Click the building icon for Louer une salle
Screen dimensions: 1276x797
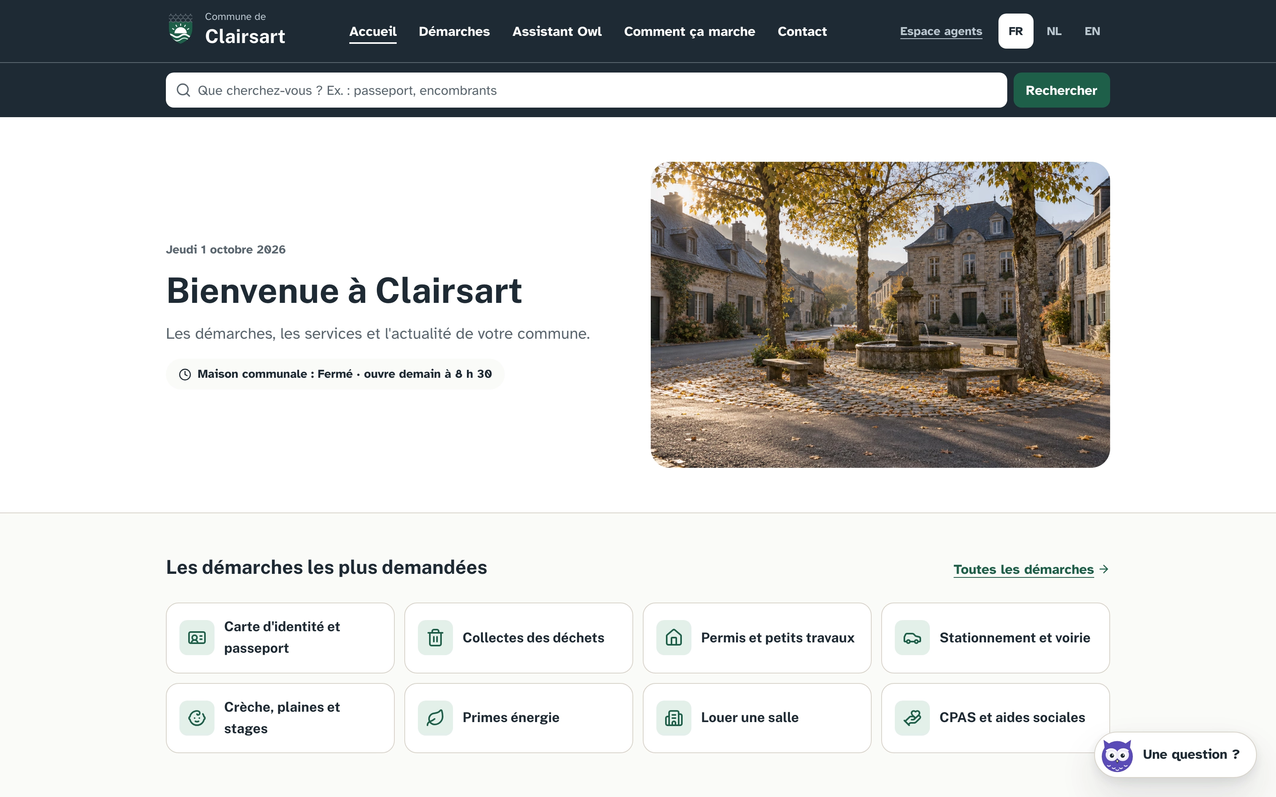pos(673,718)
